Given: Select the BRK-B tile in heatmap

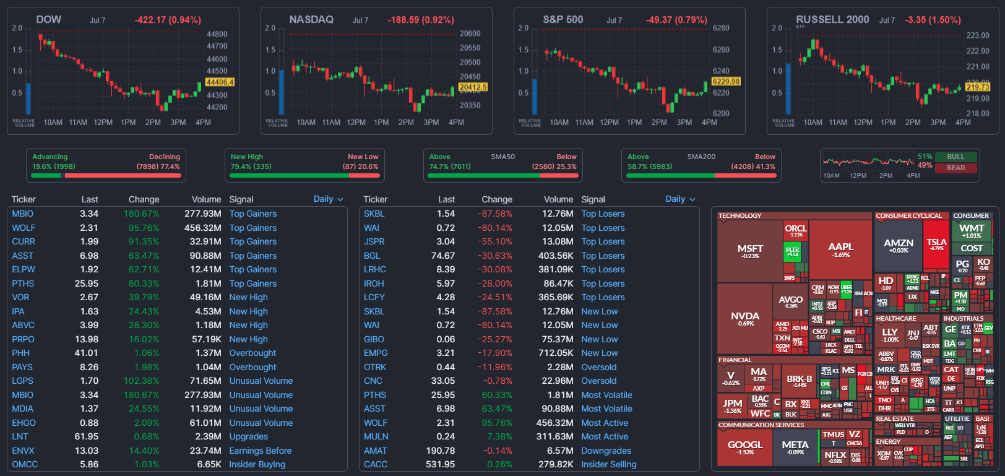Looking at the screenshot, I should tap(799, 381).
